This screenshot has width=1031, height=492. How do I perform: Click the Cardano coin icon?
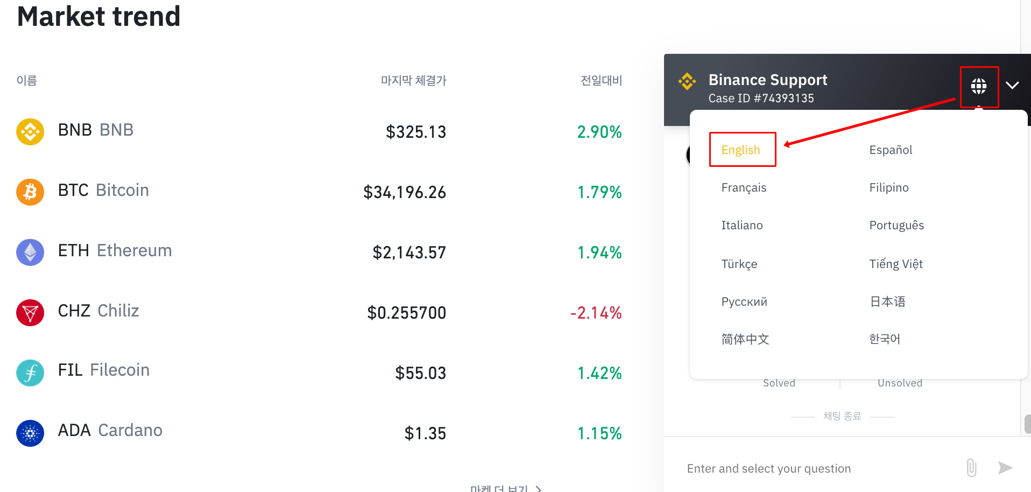click(x=30, y=433)
